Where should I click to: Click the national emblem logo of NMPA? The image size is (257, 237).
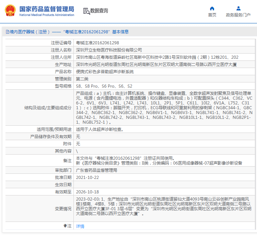10,11
